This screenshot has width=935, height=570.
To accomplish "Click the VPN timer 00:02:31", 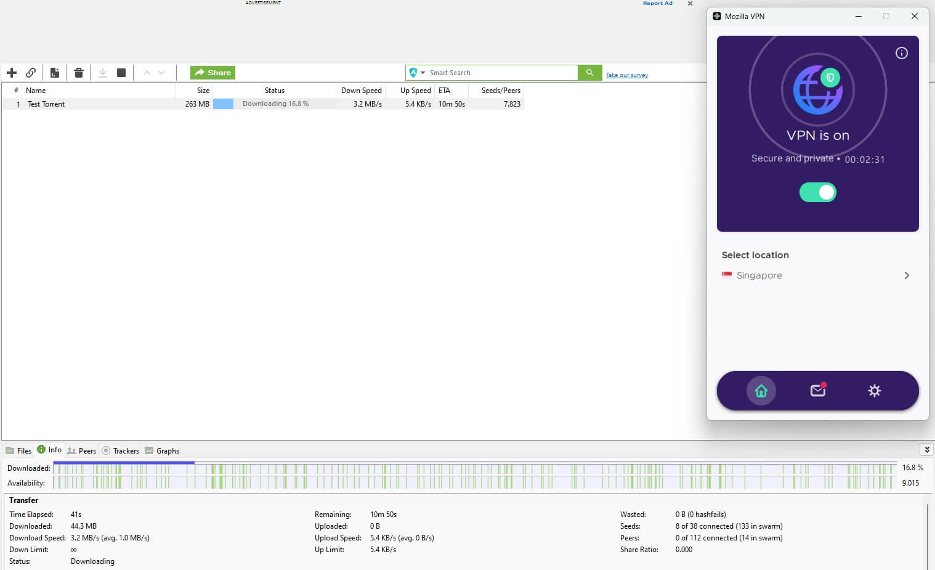I will click(x=864, y=159).
